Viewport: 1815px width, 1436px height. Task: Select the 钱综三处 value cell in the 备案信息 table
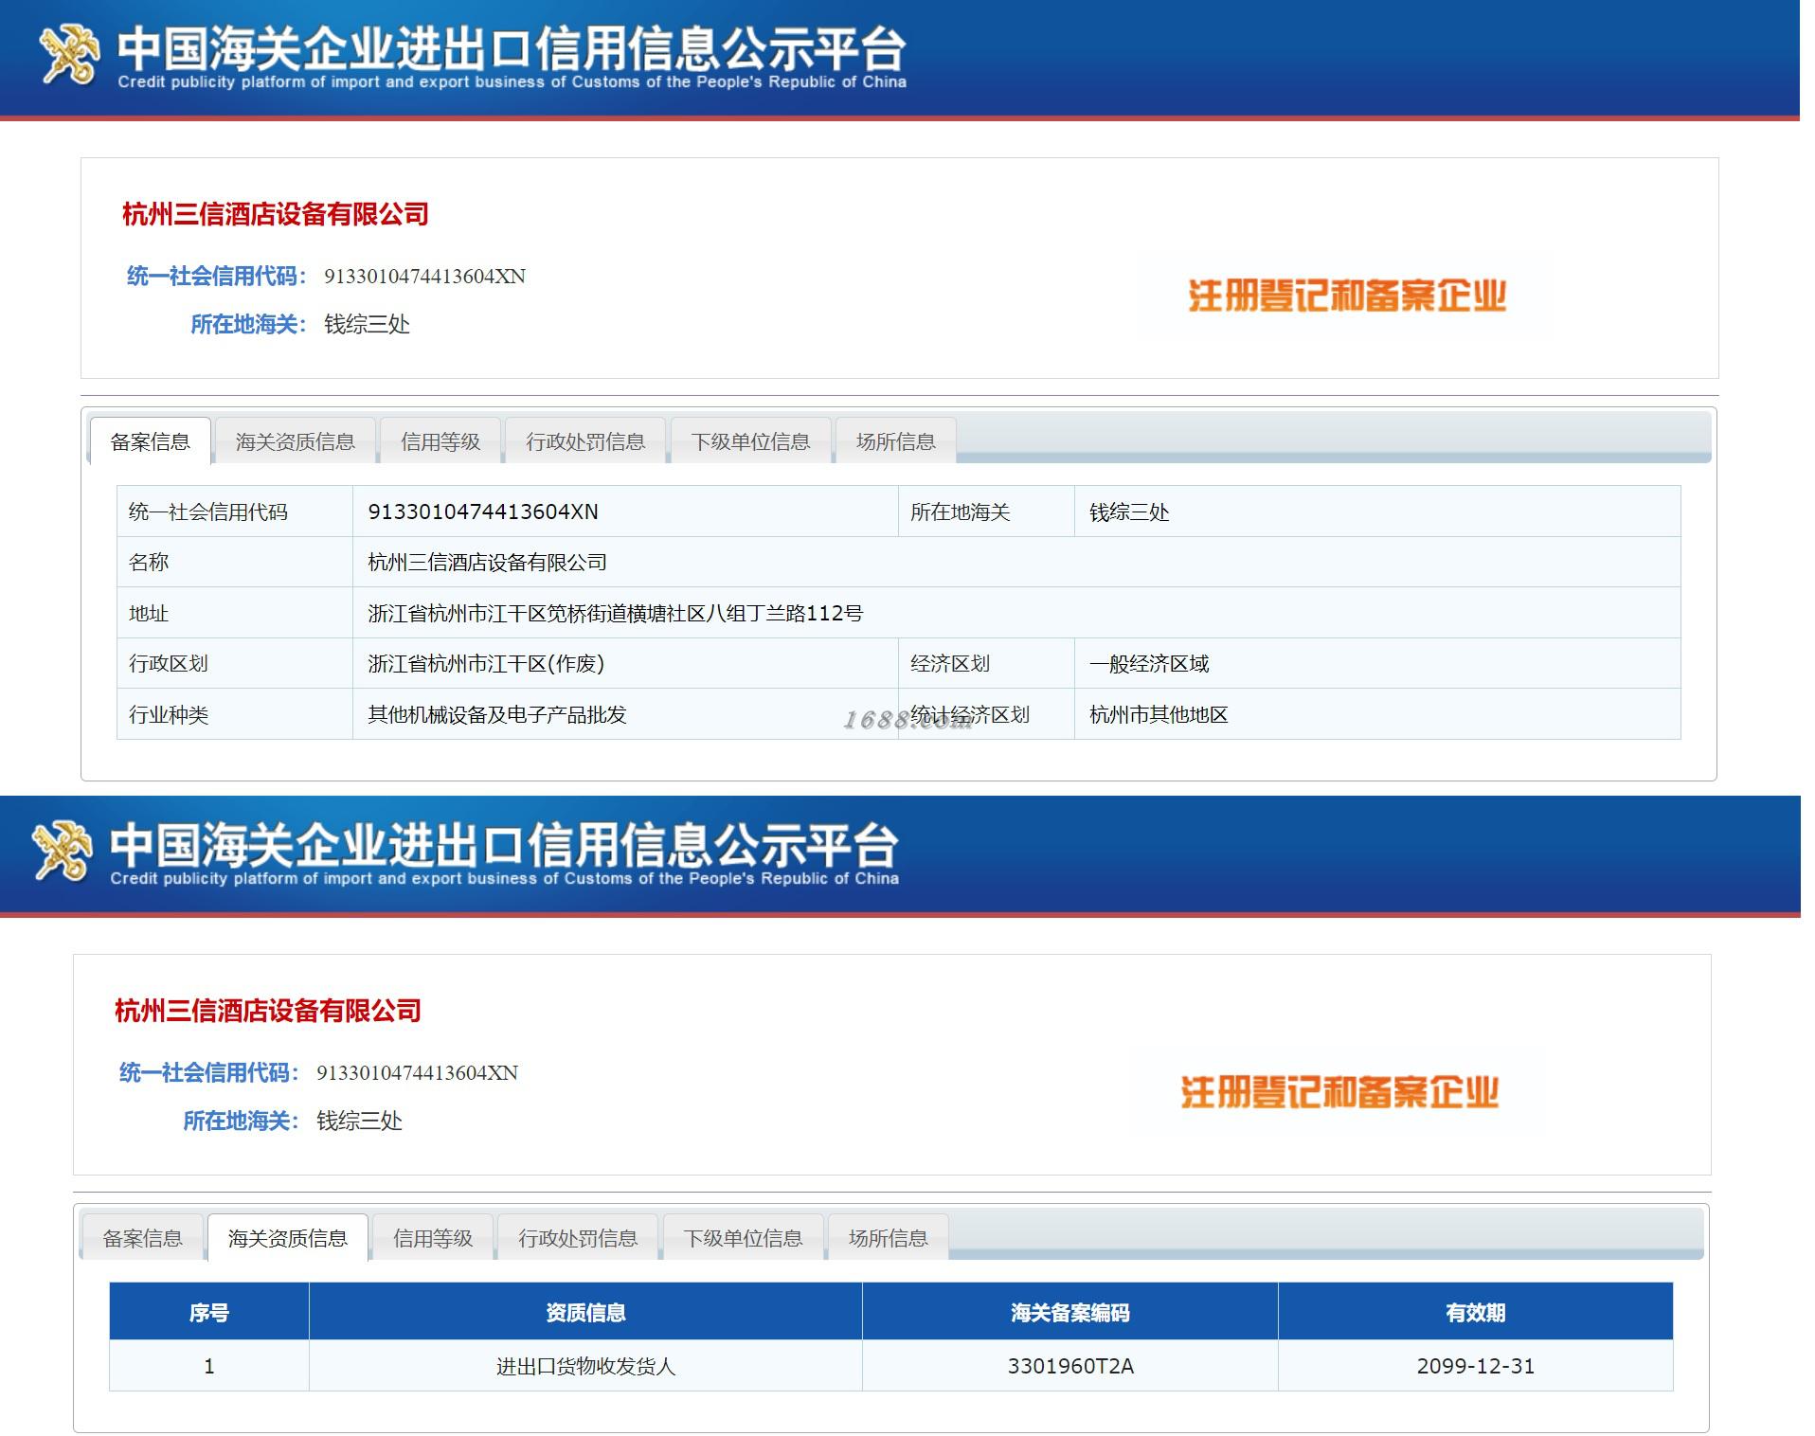(x=1377, y=512)
